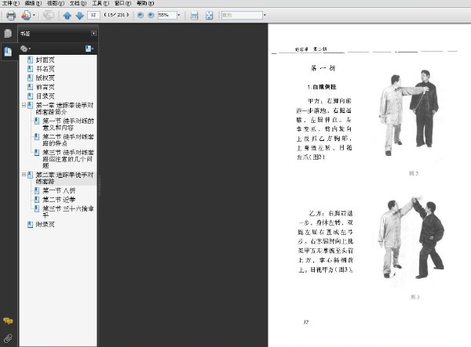Click bookmark icon next to 附录页
Viewport: 471px width, 347px height.
[x=30, y=225]
